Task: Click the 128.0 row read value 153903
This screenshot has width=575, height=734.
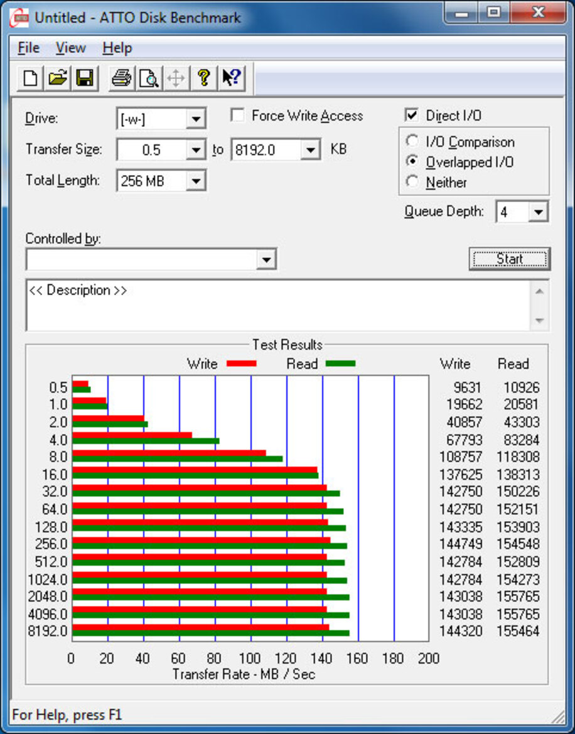Action: coord(518,527)
